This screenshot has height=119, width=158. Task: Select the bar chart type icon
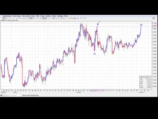click(6, 18)
